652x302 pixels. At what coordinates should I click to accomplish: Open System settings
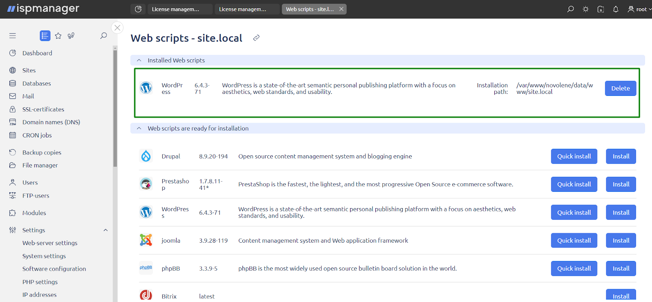44,256
